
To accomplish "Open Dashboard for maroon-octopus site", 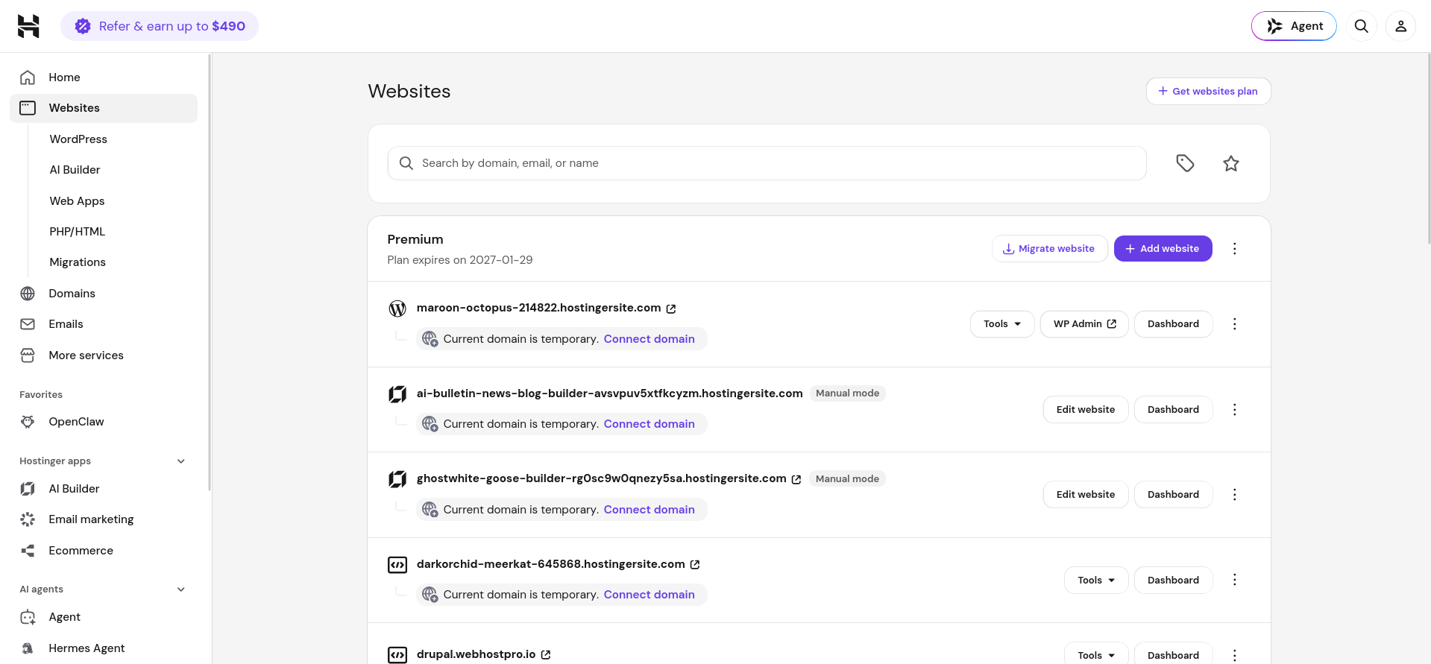I will 1173,324.
